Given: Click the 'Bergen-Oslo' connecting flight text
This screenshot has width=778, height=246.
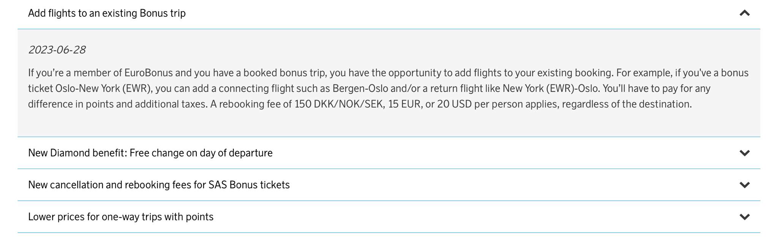Looking at the screenshot, I should pos(360,88).
